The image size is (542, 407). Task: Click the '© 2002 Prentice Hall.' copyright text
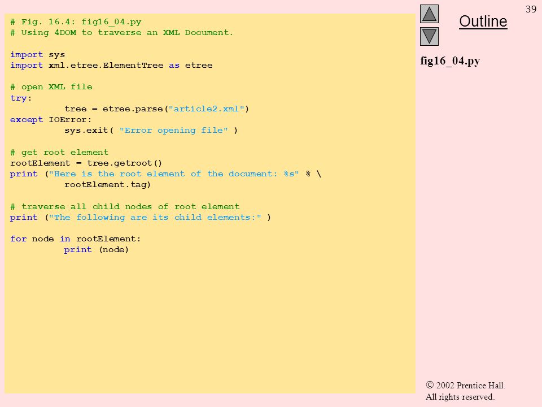pyautogui.click(x=466, y=385)
